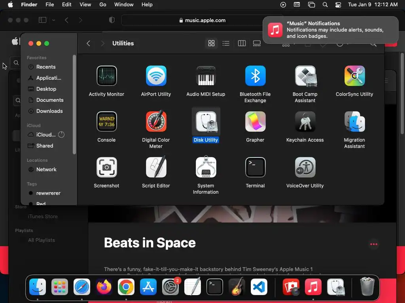The image size is (405, 303).
Task: Click Safari privacy shield icon
Action: [x=112, y=20]
